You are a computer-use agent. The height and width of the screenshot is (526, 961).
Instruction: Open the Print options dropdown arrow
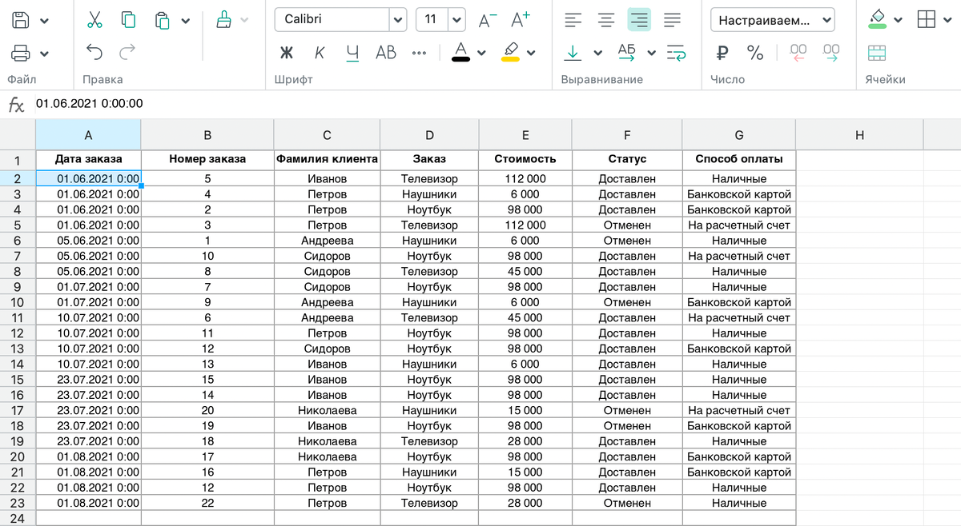(43, 54)
